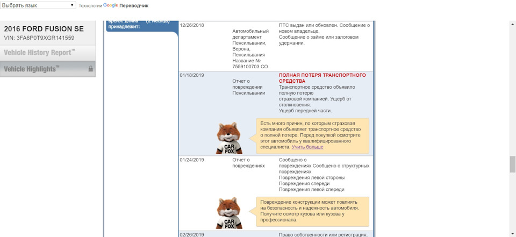Select the date 01/24/2019
The image size is (516, 237).
coord(192,160)
